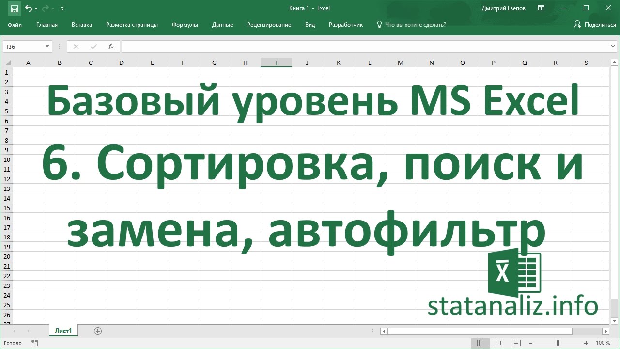Open the Разработчик tab
Viewport: 620px width, 349px height.
coord(346,25)
